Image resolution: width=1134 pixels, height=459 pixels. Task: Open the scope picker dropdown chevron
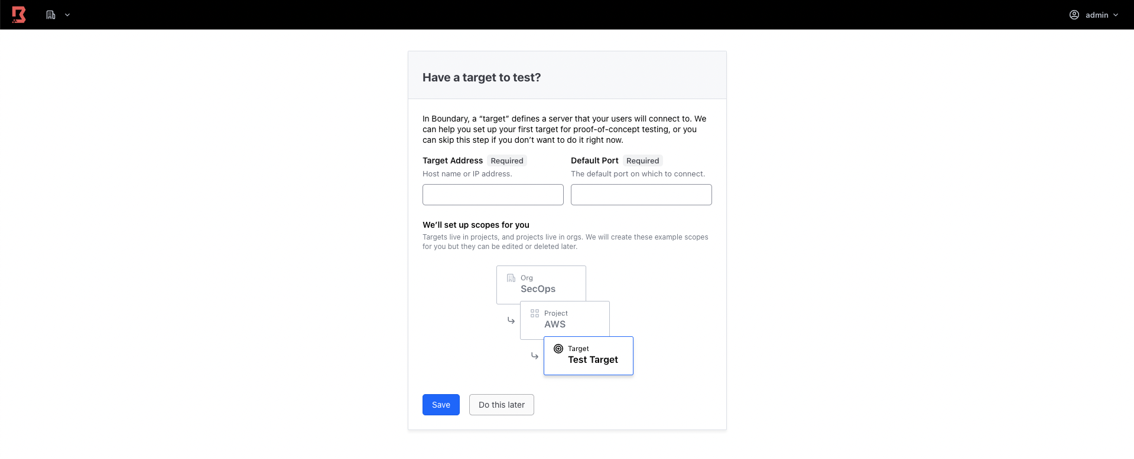coord(67,14)
